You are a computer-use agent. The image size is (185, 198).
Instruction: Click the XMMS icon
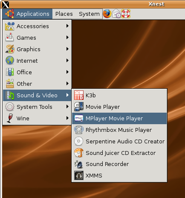(x=79, y=175)
